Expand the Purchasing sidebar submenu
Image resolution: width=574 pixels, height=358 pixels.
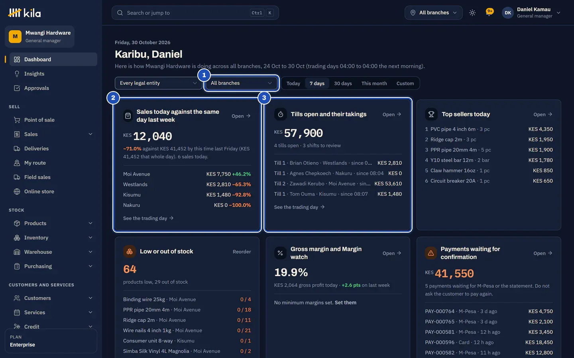(x=90, y=266)
